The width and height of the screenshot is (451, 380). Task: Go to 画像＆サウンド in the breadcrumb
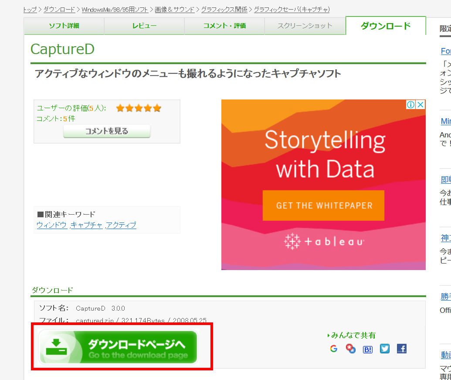click(175, 9)
